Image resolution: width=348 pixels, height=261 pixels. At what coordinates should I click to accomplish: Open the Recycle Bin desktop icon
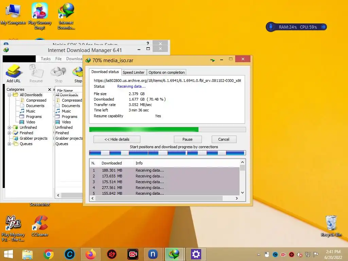[331, 226]
